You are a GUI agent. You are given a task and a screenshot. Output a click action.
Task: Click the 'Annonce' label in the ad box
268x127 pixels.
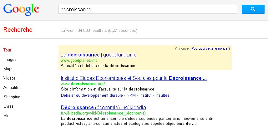coord(182,48)
